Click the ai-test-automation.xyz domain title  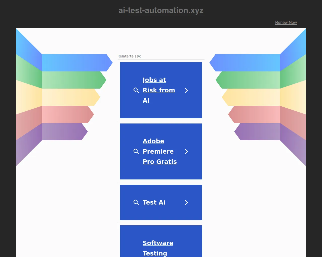click(x=161, y=10)
